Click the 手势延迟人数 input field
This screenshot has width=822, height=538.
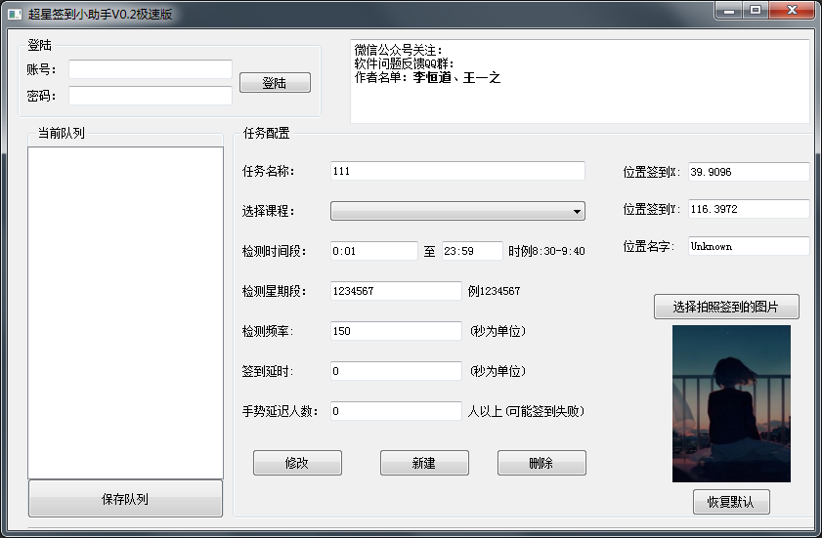tap(396, 411)
